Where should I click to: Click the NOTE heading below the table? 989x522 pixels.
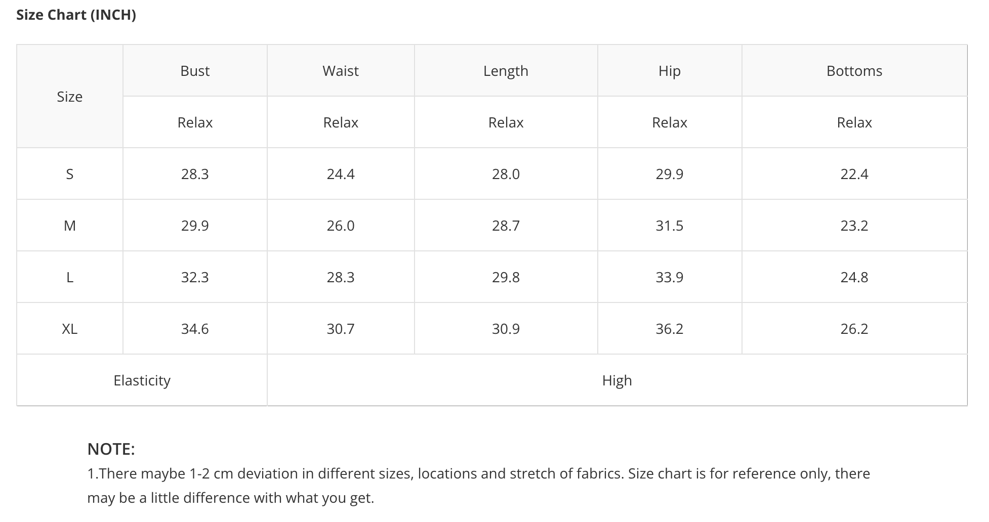click(111, 449)
